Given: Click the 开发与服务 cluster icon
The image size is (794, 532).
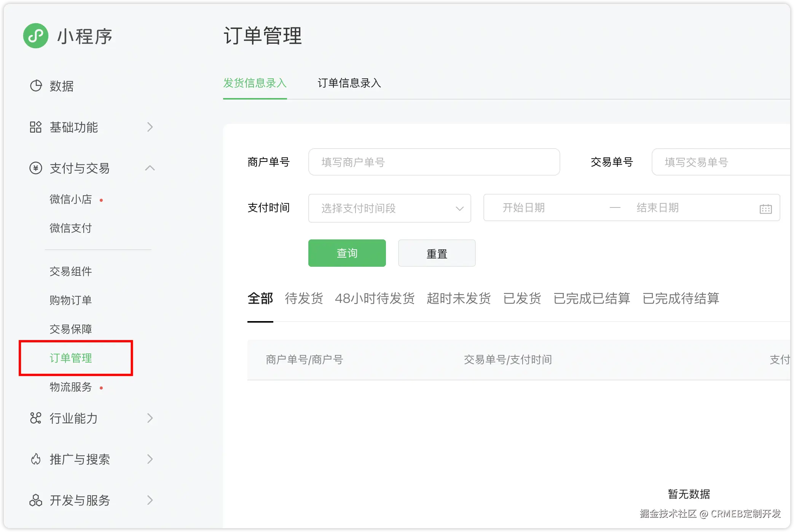Looking at the screenshot, I should (x=36, y=500).
